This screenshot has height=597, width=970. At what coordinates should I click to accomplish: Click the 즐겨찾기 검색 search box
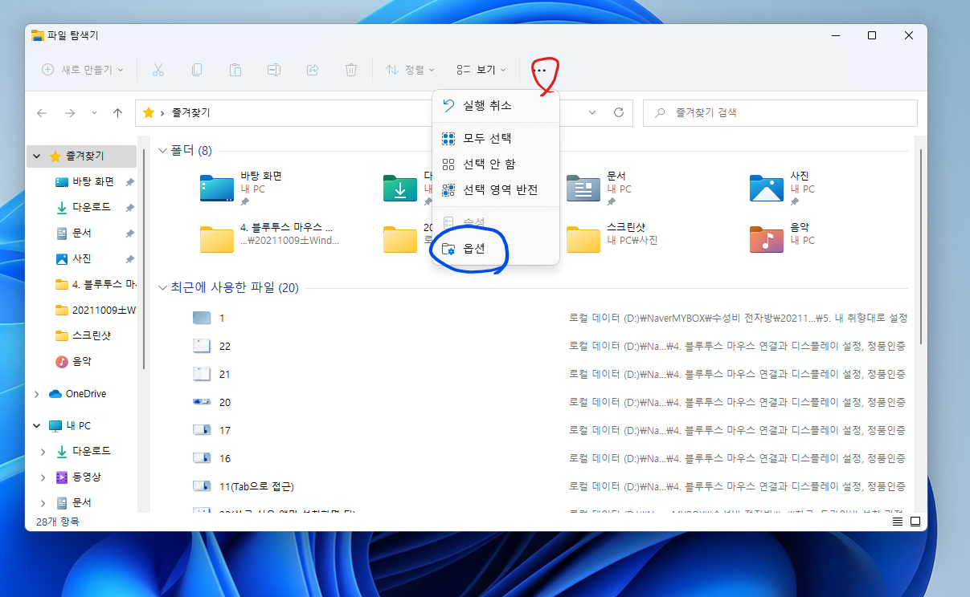[780, 113]
